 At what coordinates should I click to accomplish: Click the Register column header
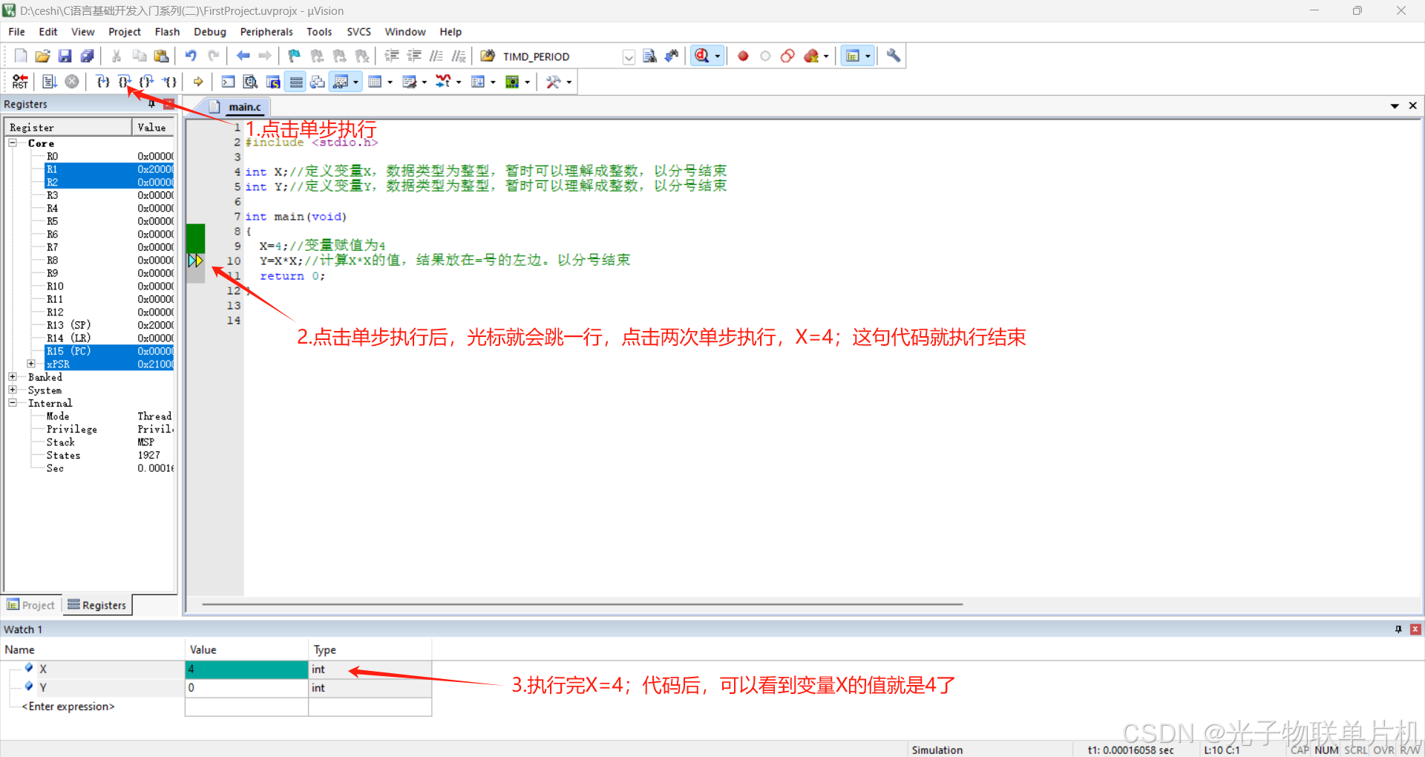point(68,128)
